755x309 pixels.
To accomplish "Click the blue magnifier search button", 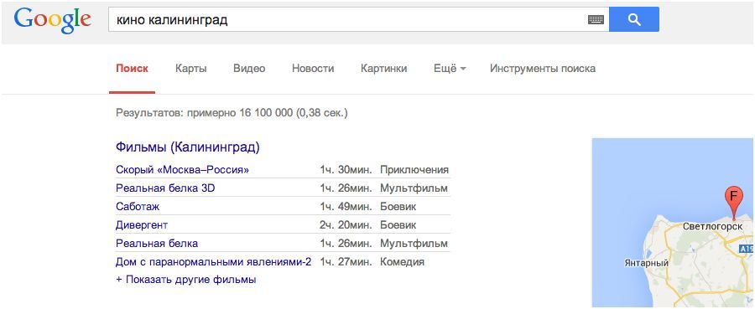I will click(x=633, y=20).
